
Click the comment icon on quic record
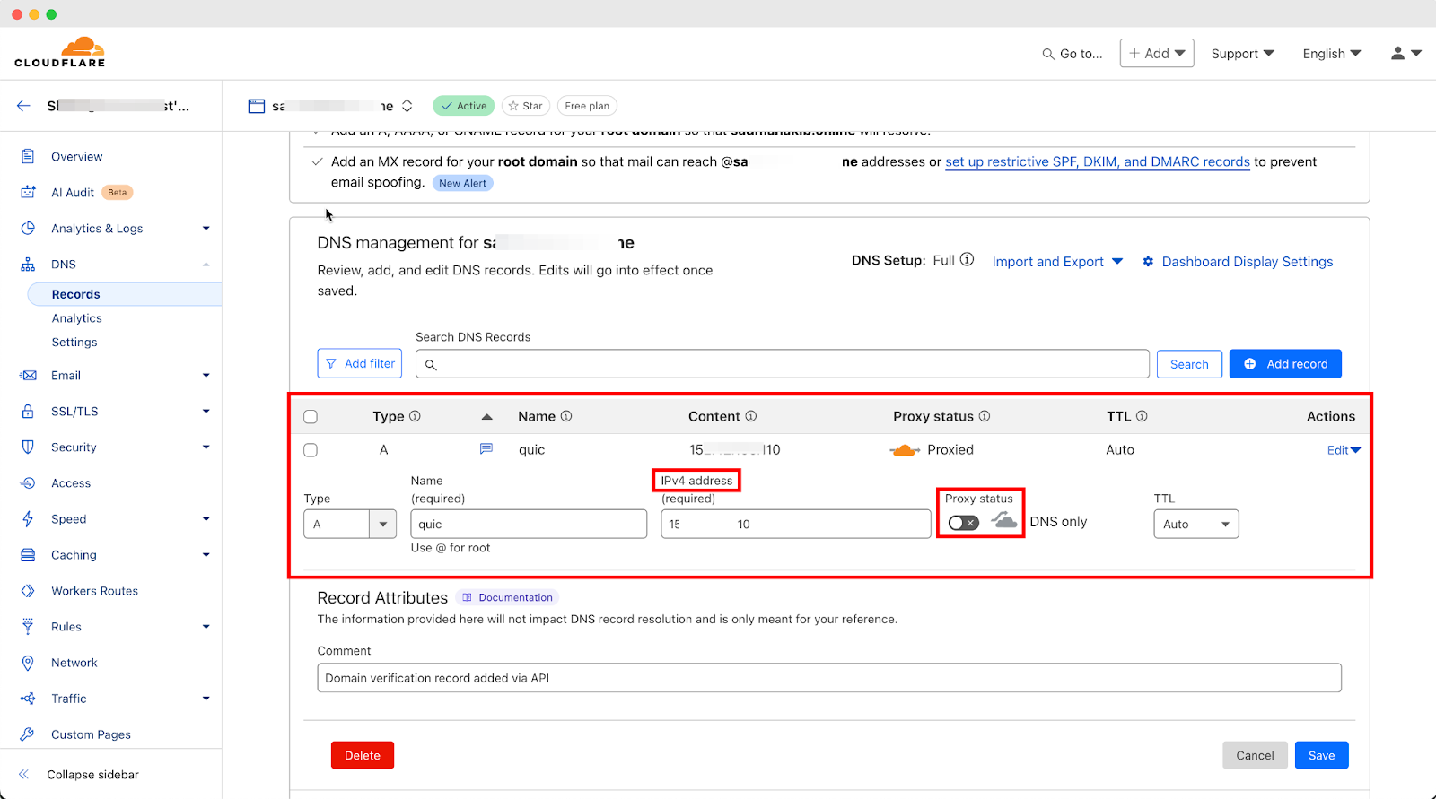click(486, 449)
